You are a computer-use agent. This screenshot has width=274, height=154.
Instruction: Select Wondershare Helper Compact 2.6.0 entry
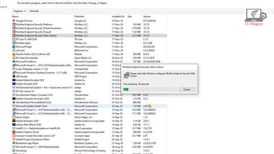[34, 95]
